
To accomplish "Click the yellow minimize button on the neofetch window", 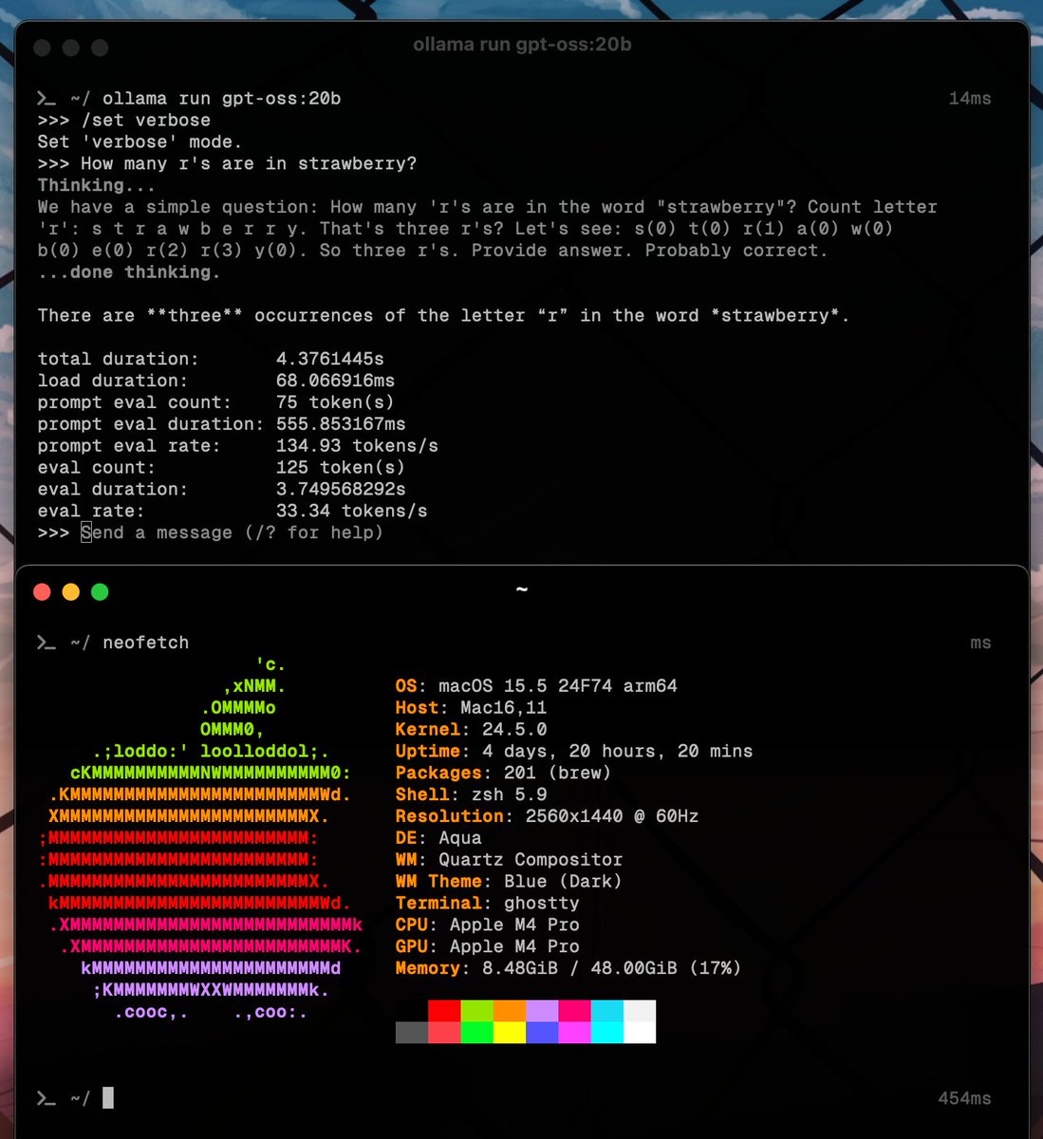I will pyautogui.click(x=70, y=591).
